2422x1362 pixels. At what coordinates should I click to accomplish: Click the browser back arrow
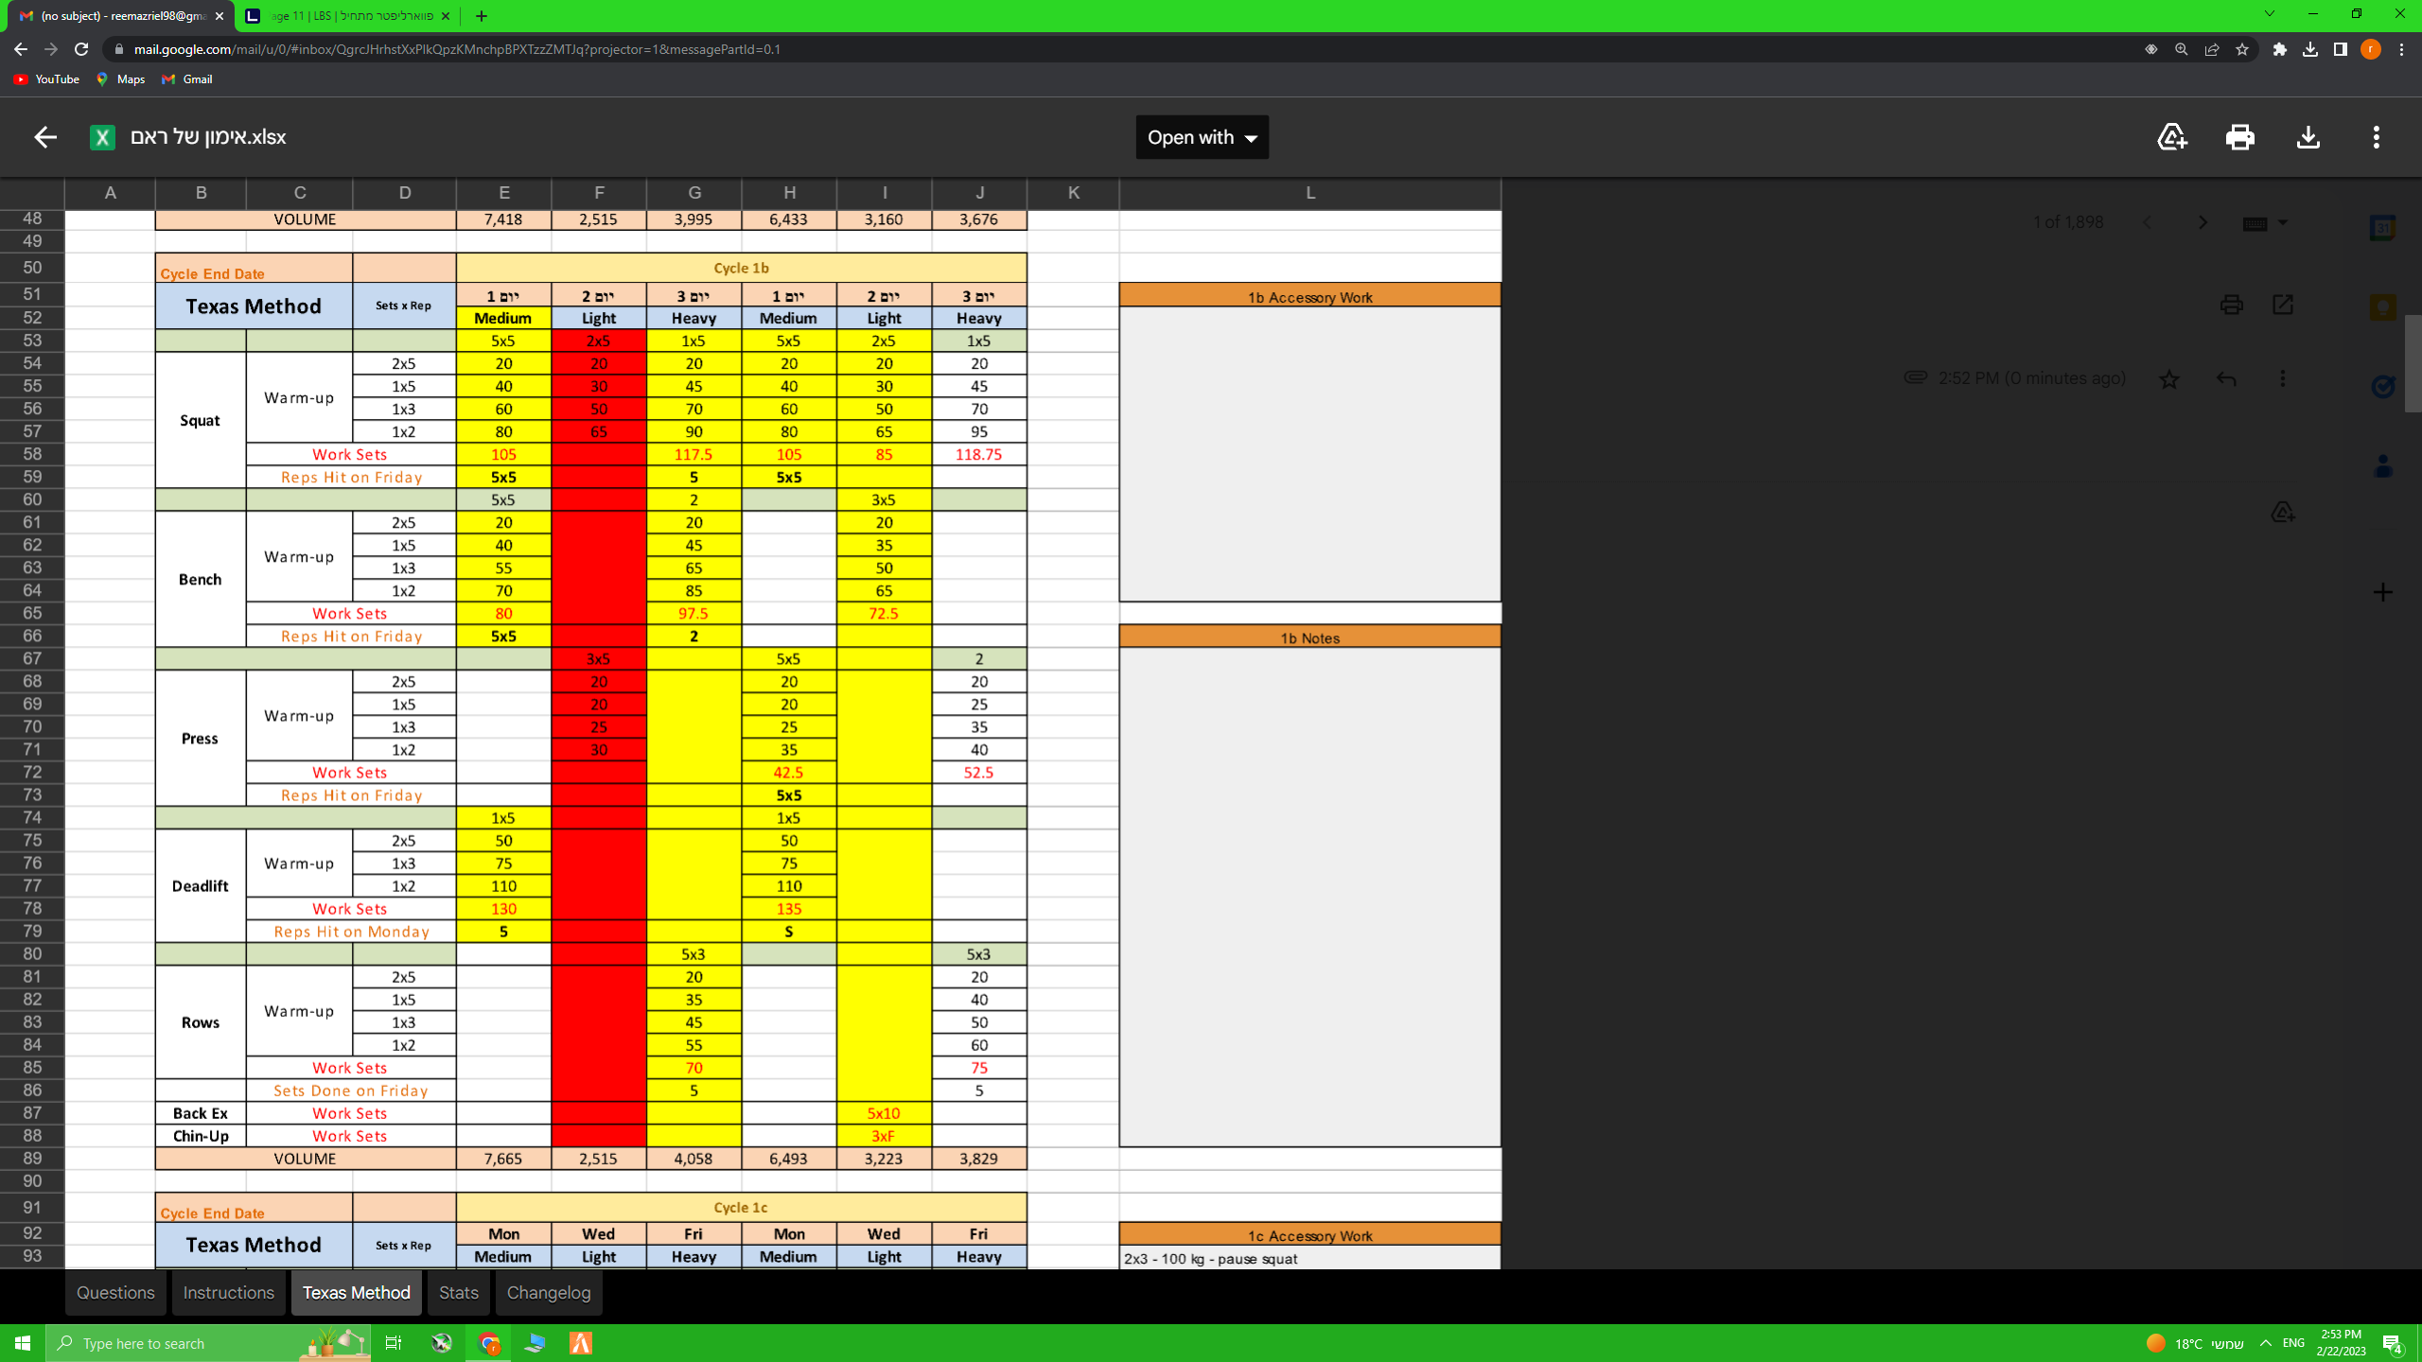click(21, 49)
